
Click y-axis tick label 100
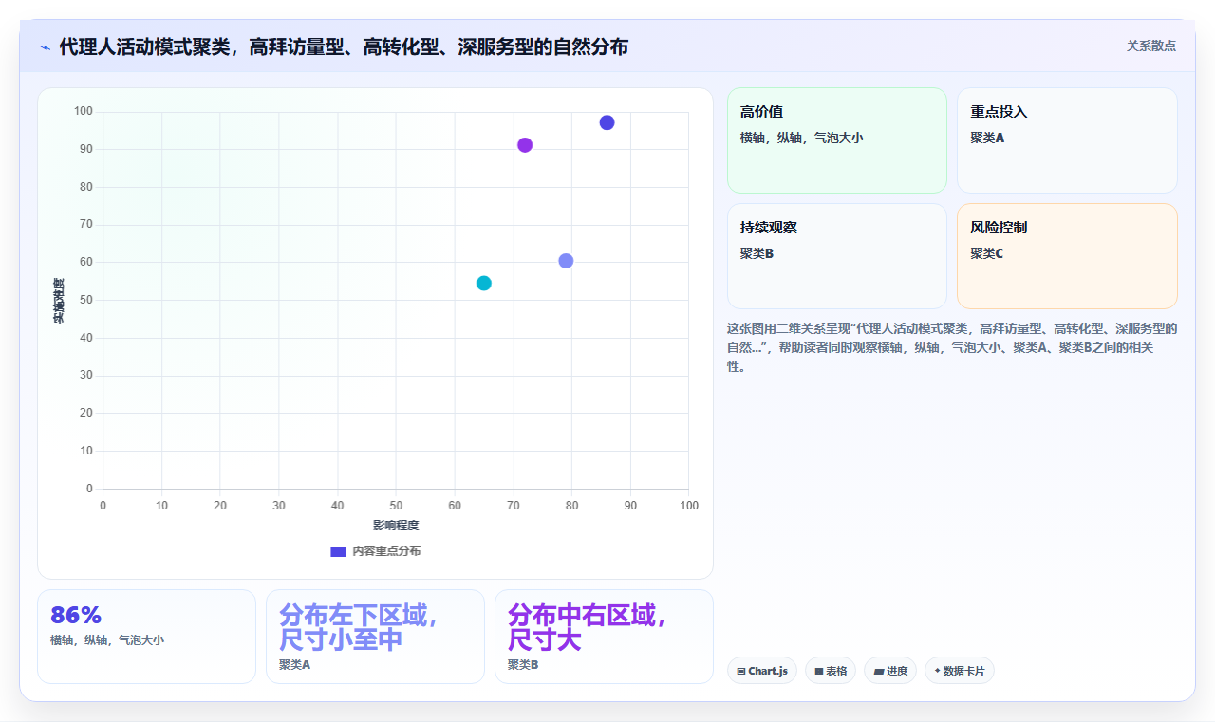[84, 112]
